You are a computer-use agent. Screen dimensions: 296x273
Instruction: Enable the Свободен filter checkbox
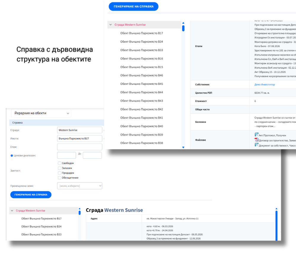(59, 163)
